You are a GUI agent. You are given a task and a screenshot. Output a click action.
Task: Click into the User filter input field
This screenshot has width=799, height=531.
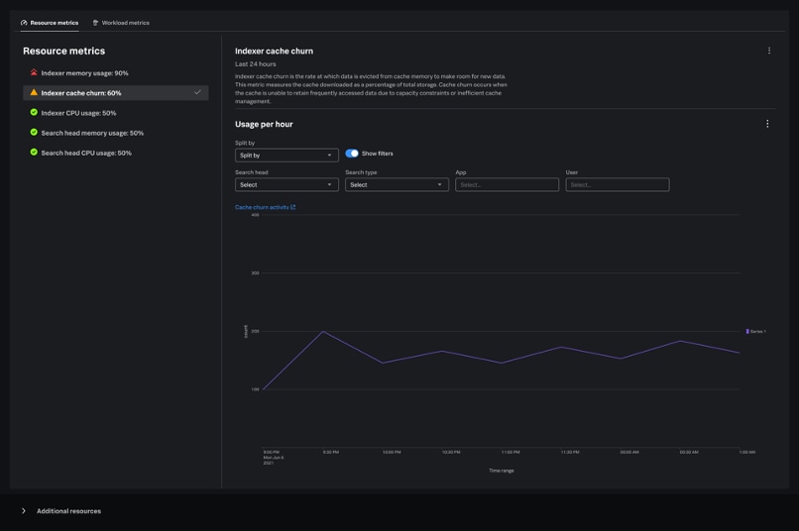617,184
